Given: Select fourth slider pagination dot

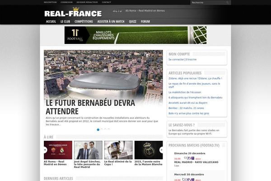Looking at the screenshot, I should click(x=109, y=129).
